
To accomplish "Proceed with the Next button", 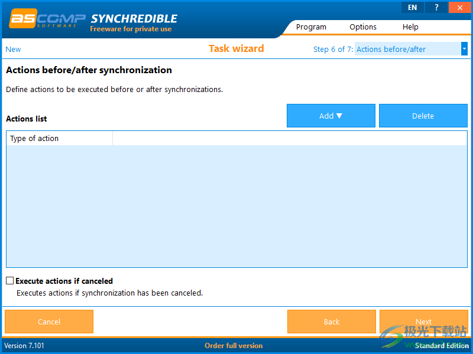I will tap(423, 322).
